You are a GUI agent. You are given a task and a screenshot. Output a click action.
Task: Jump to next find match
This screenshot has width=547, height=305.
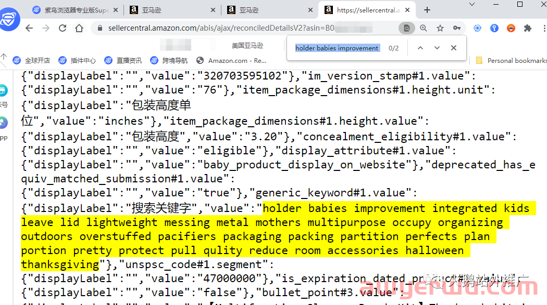pyautogui.click(x=437, y=48)
